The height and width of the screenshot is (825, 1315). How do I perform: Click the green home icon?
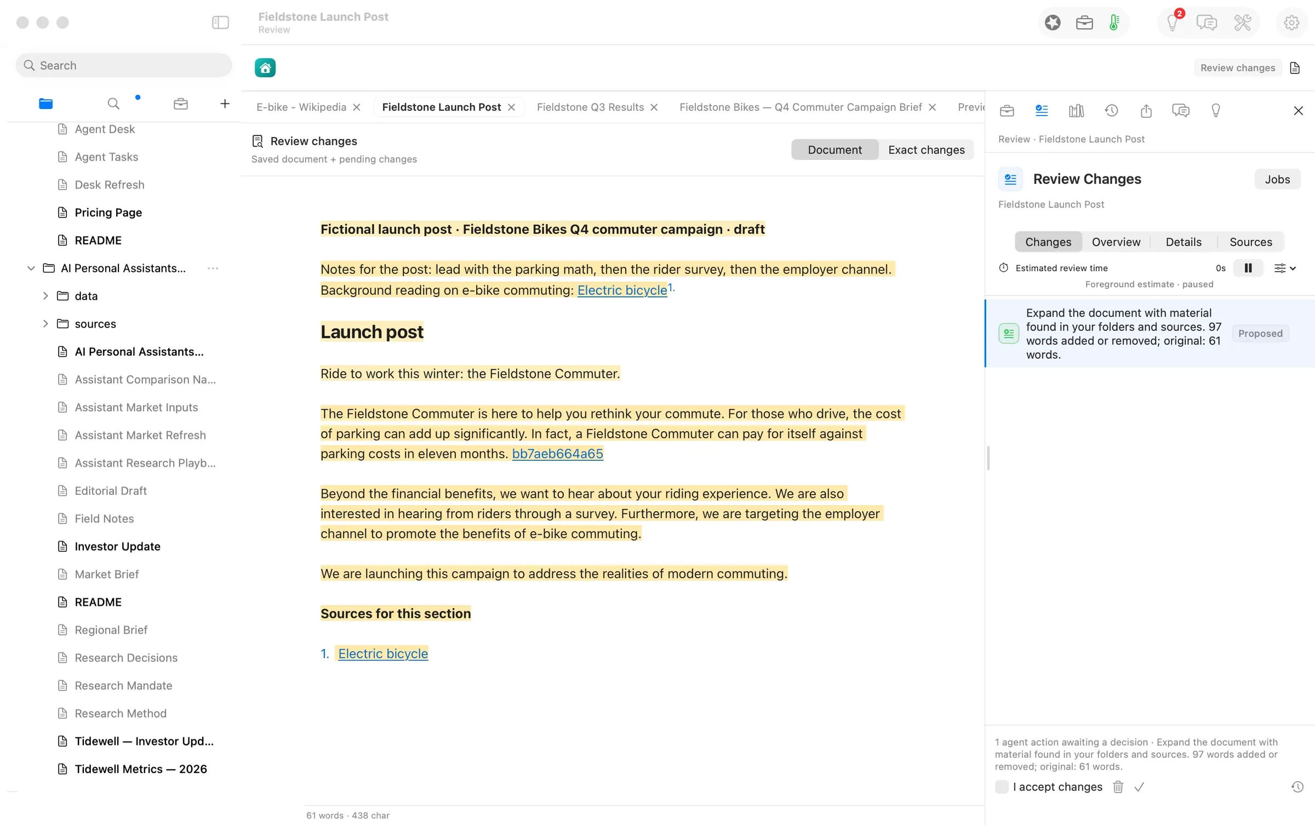[265, 68]
